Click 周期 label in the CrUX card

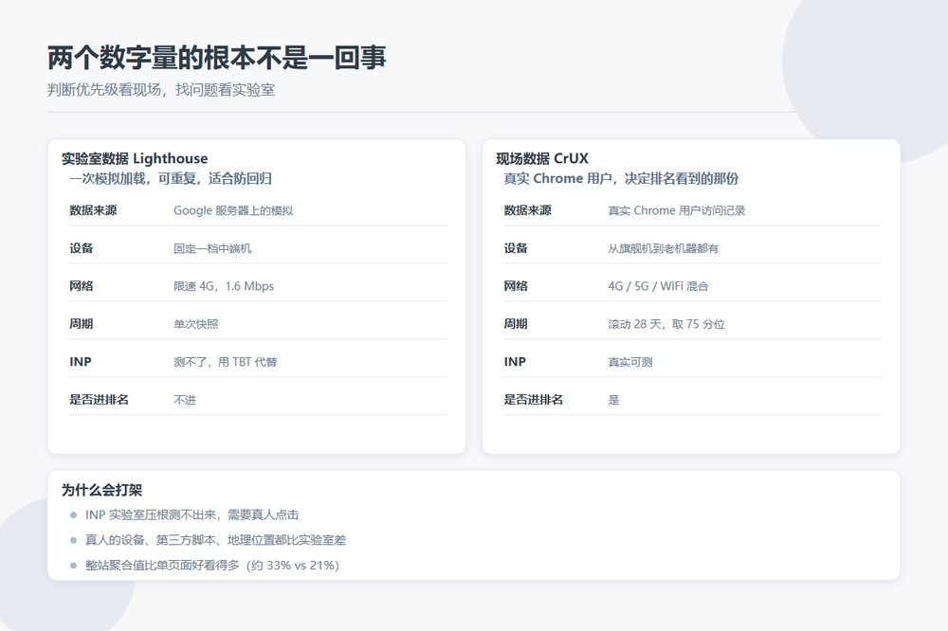point(516,324)
